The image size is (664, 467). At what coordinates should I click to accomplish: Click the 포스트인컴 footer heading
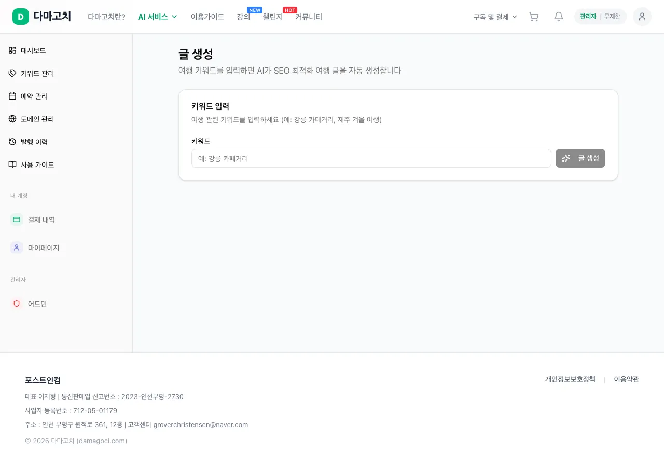tap(43, 380)
